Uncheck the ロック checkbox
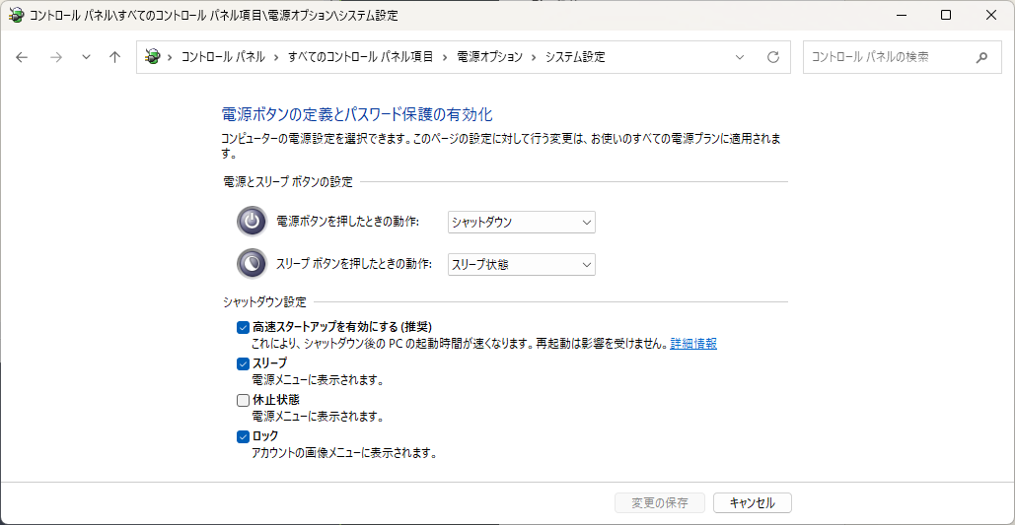The image size is (1015, 525). point(244,436)
